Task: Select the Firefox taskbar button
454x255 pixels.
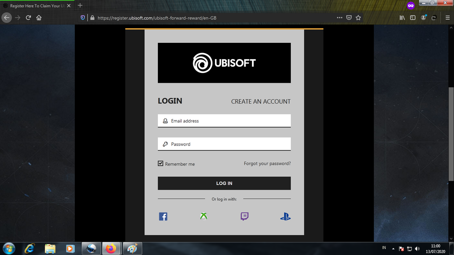Action: (111, 249)
